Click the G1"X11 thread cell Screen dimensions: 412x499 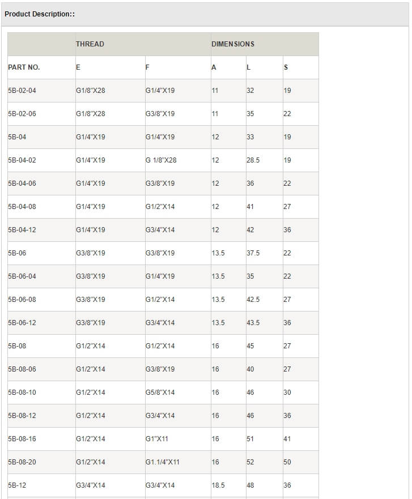(157, 439)
